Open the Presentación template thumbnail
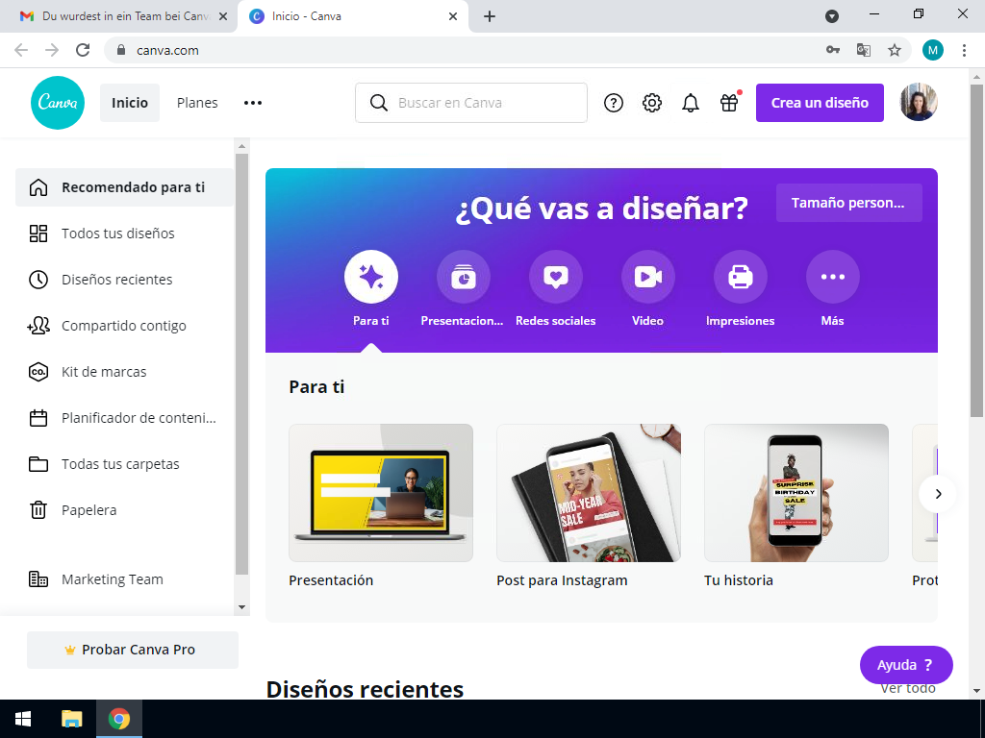The image size is (985, 738). point(381,493)
